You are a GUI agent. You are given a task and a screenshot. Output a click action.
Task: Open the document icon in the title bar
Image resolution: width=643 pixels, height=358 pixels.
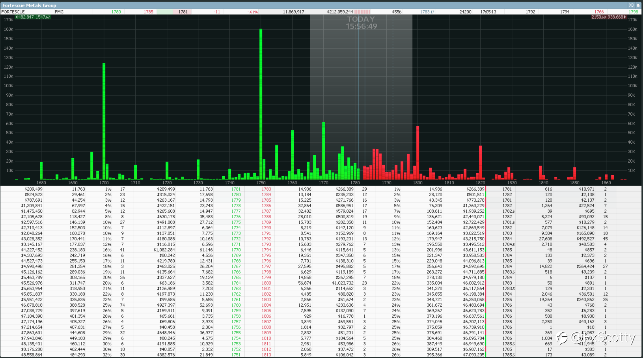click(x=638, y=5)
